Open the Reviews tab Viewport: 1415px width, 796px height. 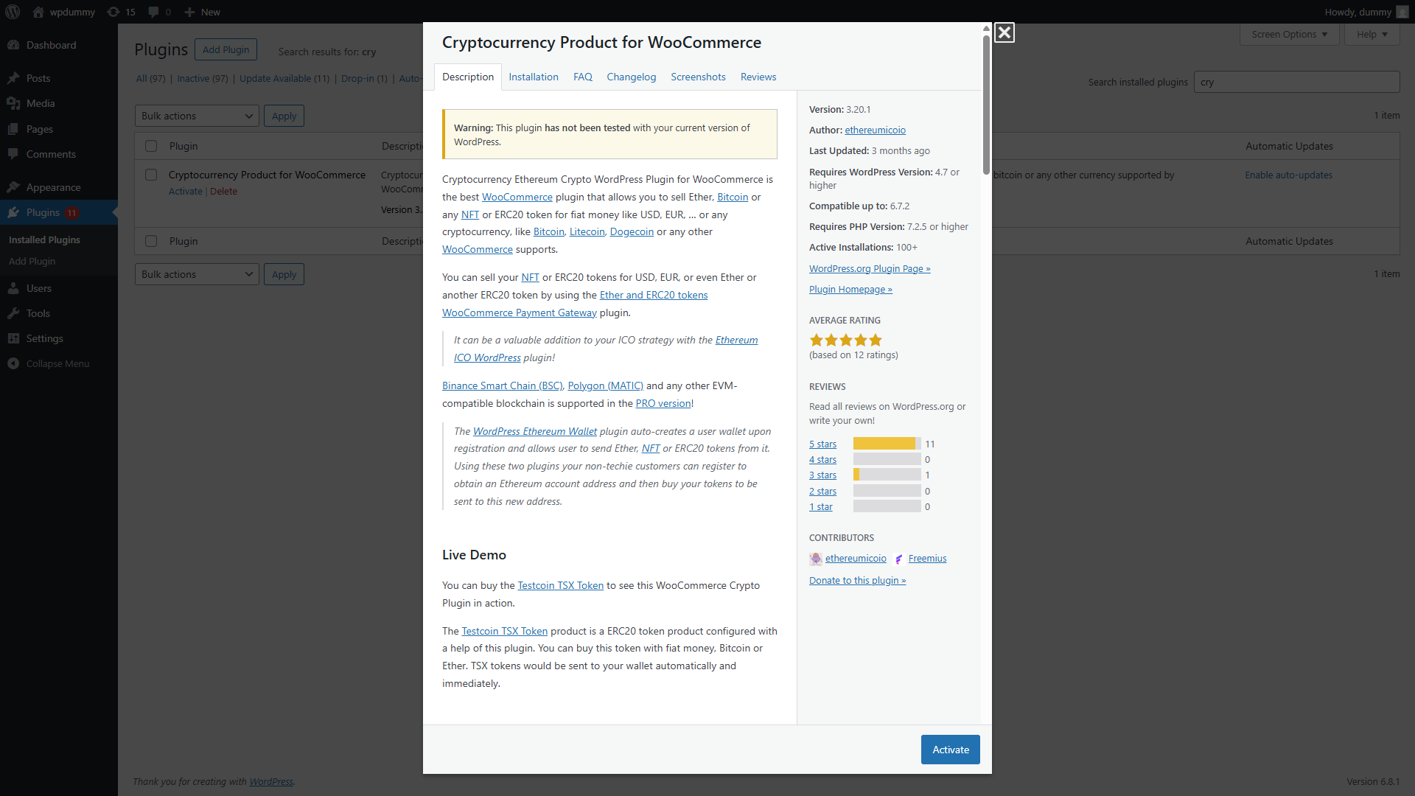[758, 77]
